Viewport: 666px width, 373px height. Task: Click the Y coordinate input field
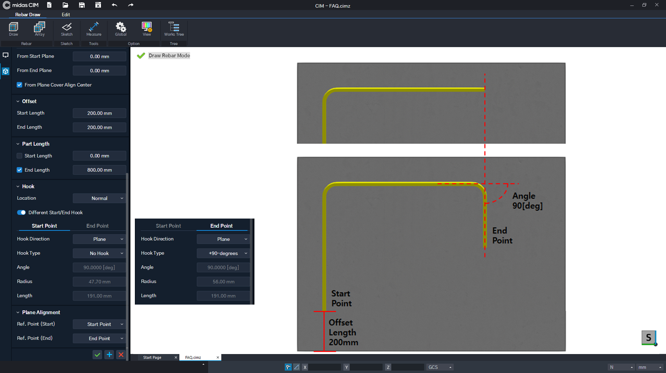point(366,367)
